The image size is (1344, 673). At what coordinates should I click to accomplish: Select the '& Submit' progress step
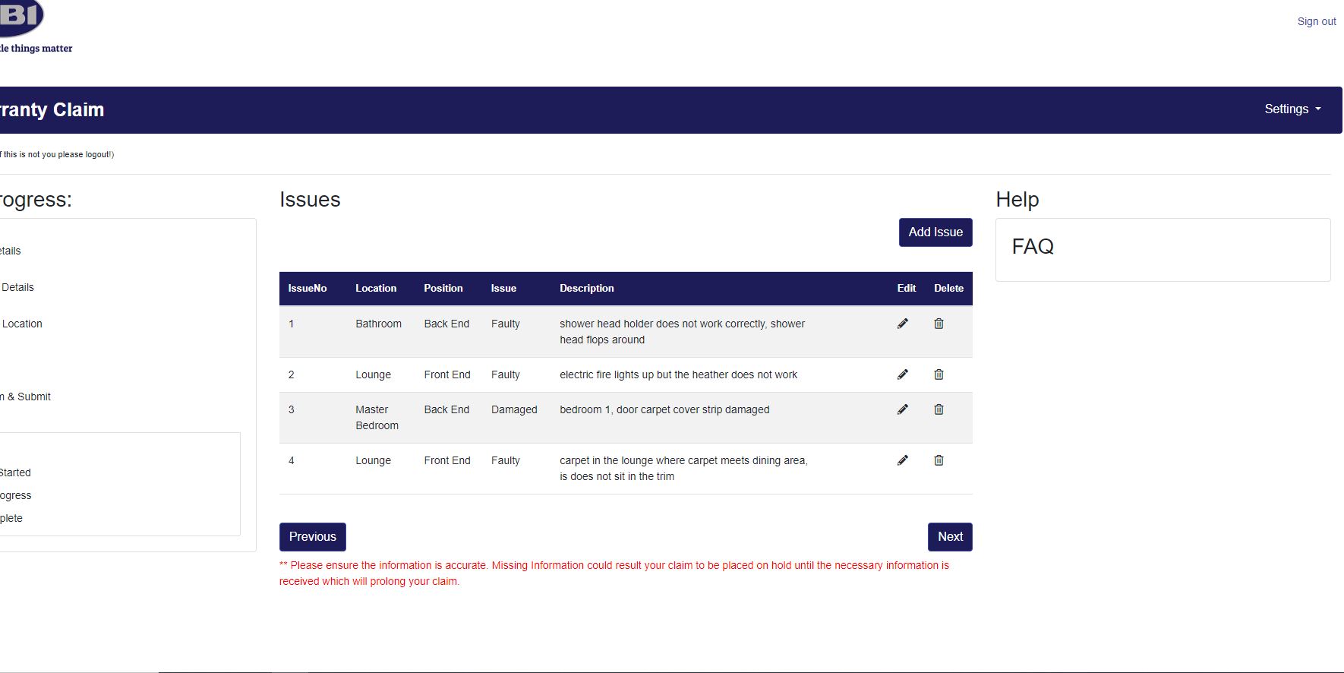pyautogui.click(x=29, y=397)
